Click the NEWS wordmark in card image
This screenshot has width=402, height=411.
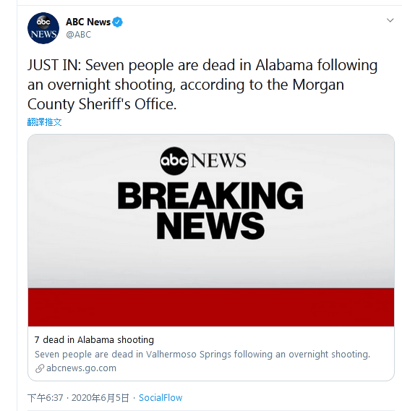218,160
